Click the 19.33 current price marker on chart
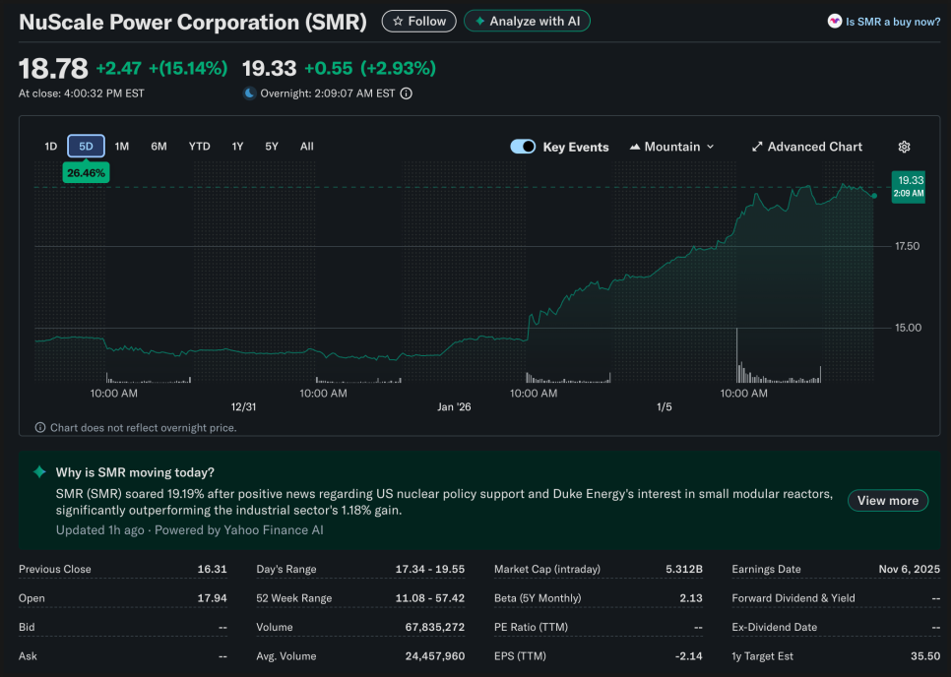 point(909,186)
